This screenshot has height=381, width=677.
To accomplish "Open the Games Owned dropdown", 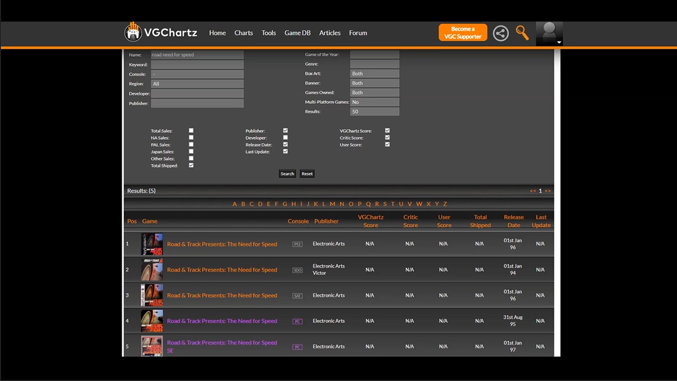I will [x=374, y=93].
